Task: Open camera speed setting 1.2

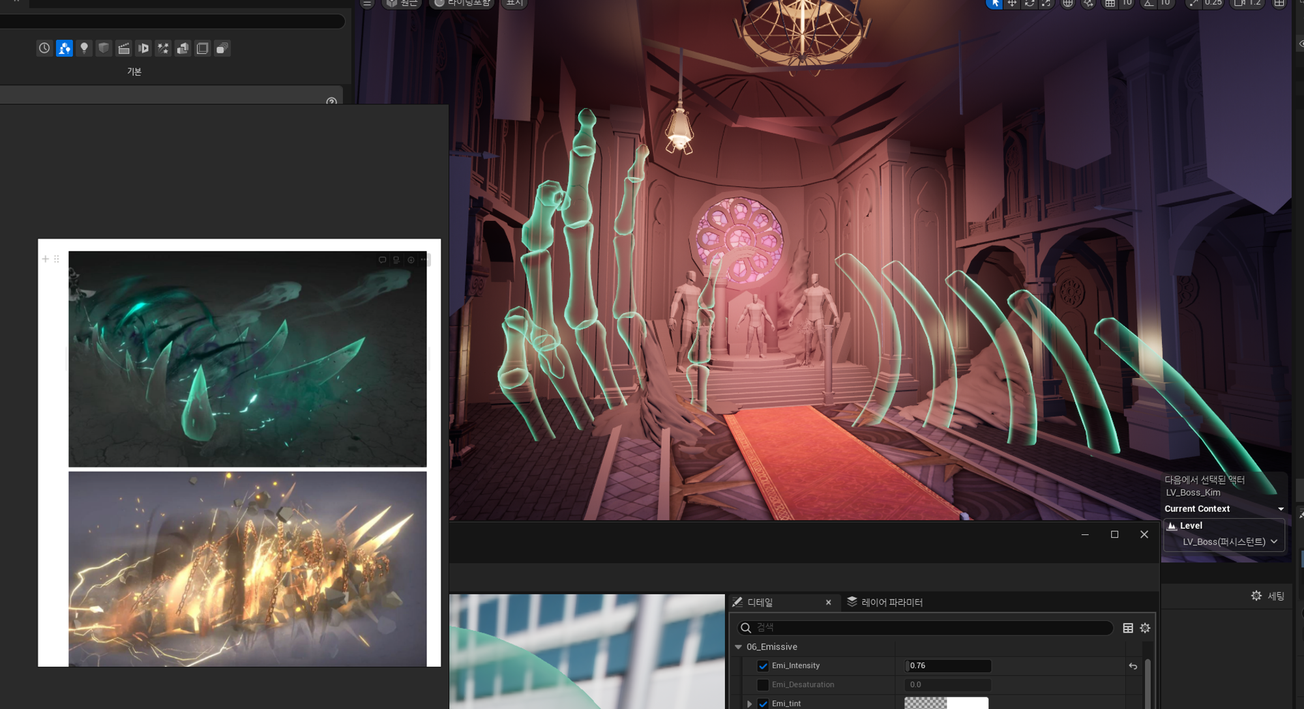Action: [1247, 3]
